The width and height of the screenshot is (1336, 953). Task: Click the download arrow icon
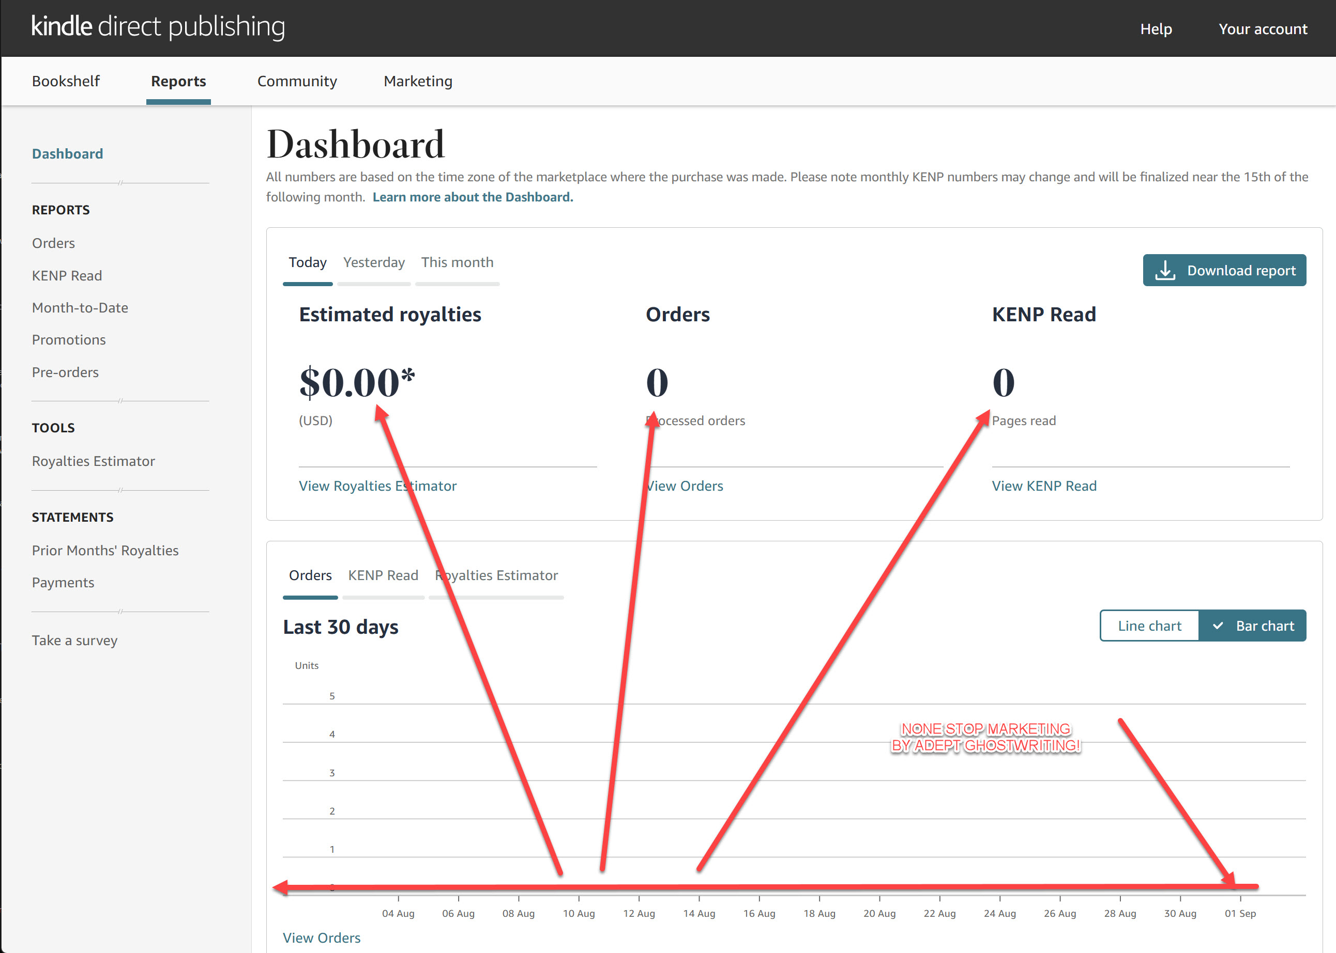point(1165,271)
